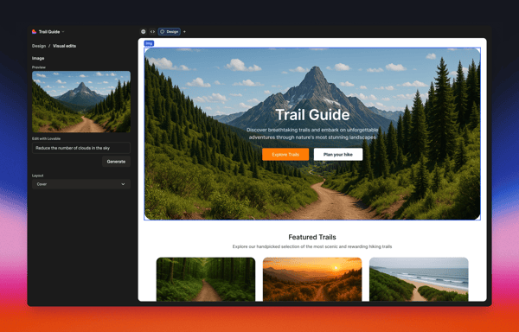Click the mountain image preview thumbnail
This screenshot has height=332, width=519.
(x=81, y=101)
